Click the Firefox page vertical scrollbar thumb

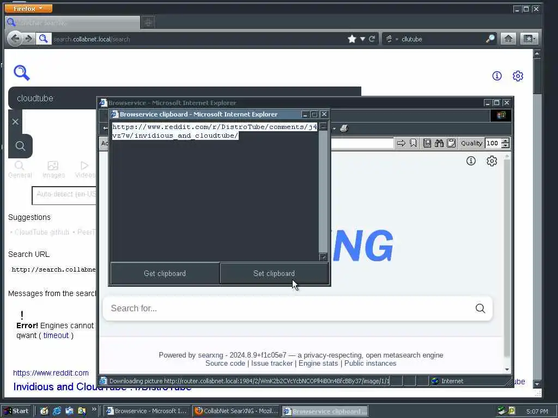pyautogui.click(x=537, y=76)
